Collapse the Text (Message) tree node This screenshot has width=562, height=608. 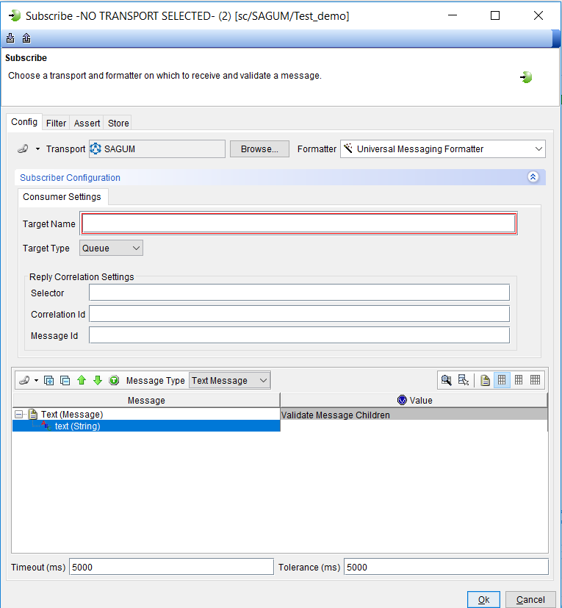[18, 415]
